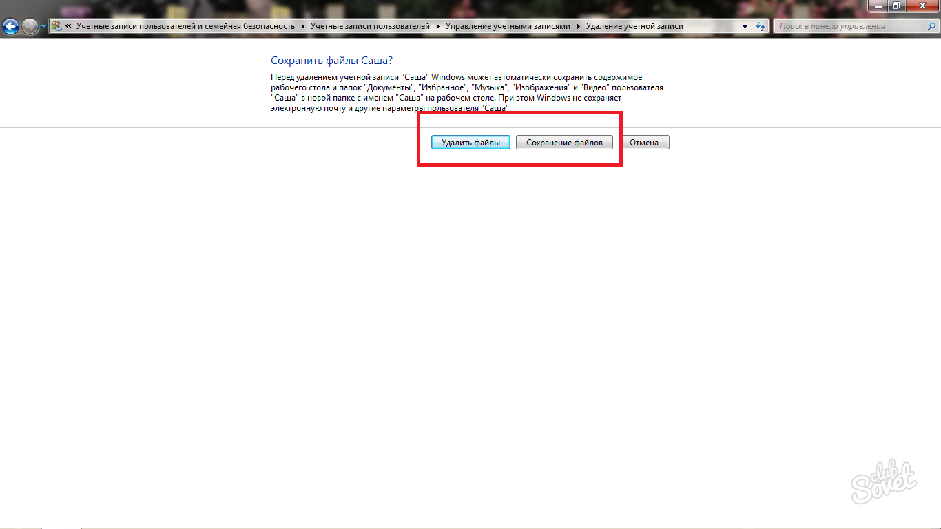Open 'Учетные записи пользователей' breadcrumb

pos(370,26)
